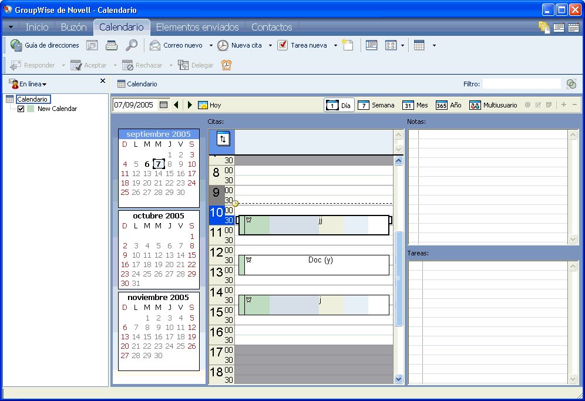585x401 pixels.
Task: Close the folder list panel
Action: pos(103,81)
